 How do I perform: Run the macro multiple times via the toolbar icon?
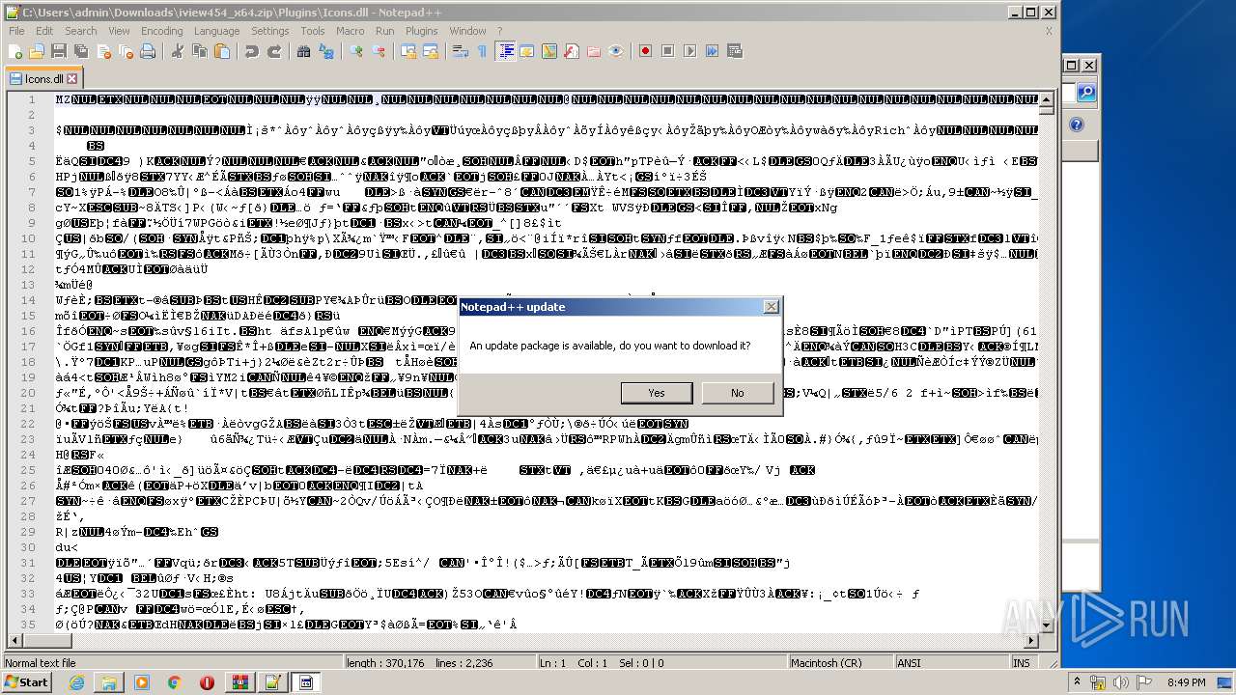point(713,51)
